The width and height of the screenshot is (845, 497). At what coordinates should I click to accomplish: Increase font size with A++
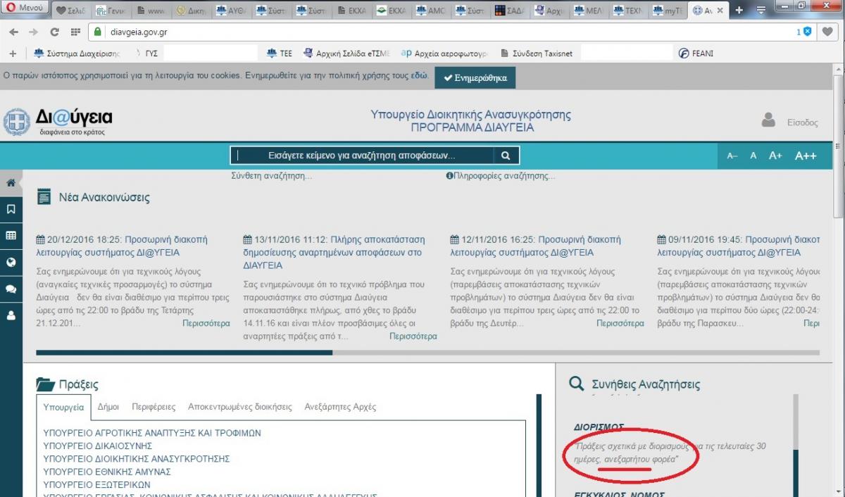click(805, 156)
